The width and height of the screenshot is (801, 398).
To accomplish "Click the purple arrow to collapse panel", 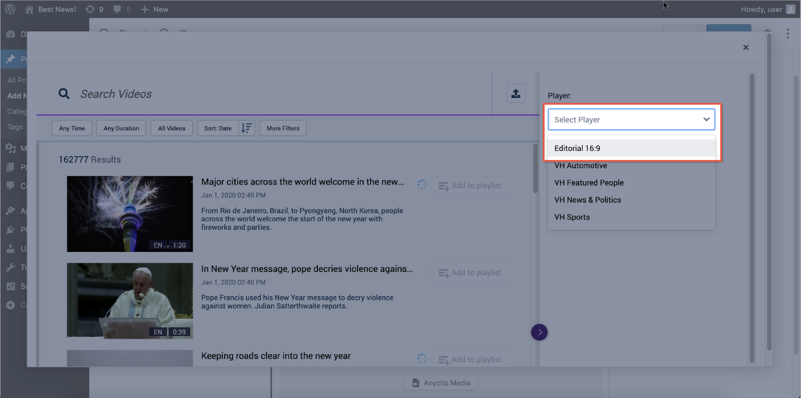I will pos(539,332).
